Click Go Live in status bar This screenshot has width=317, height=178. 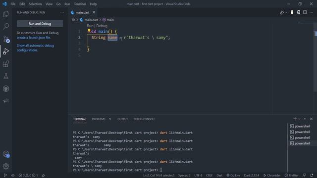tap(233, 176)
